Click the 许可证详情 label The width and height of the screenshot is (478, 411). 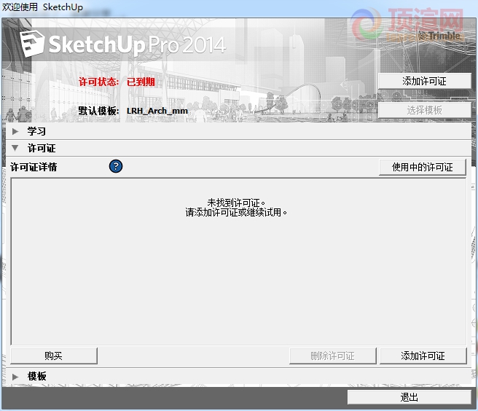(34, 167)
